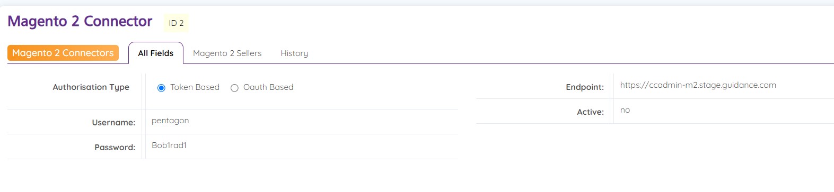Click the Magento 2 Connector page title
This screenshot has height=192, width=834.
(x=80, y=21)
